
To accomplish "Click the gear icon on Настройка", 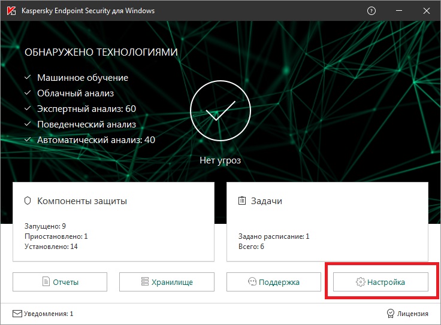I will pyautogui.click(x=360, y=282).
